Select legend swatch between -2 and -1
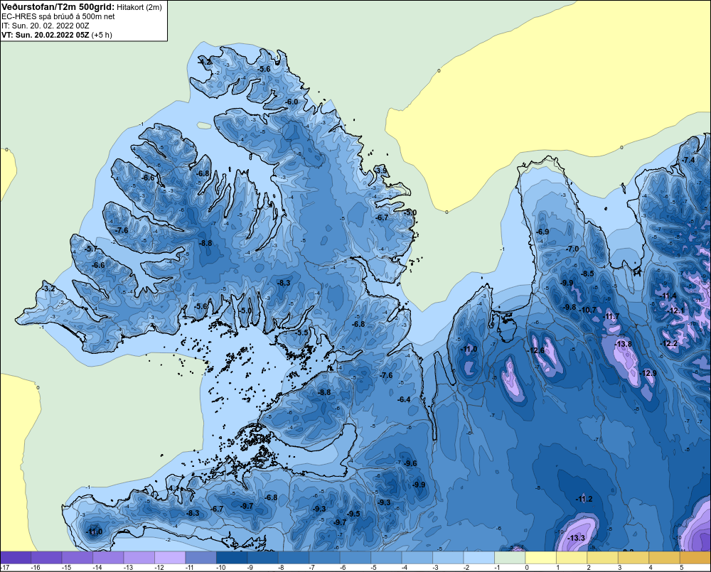Viewport: 711px width, 572px height. click(479, 558)
